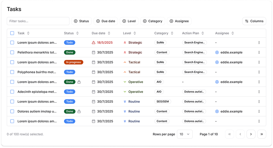Open the three-dot menu for the first task row
Image resolution: width=273 pixels, height=148 pixels.
click(x=259, y=42)
